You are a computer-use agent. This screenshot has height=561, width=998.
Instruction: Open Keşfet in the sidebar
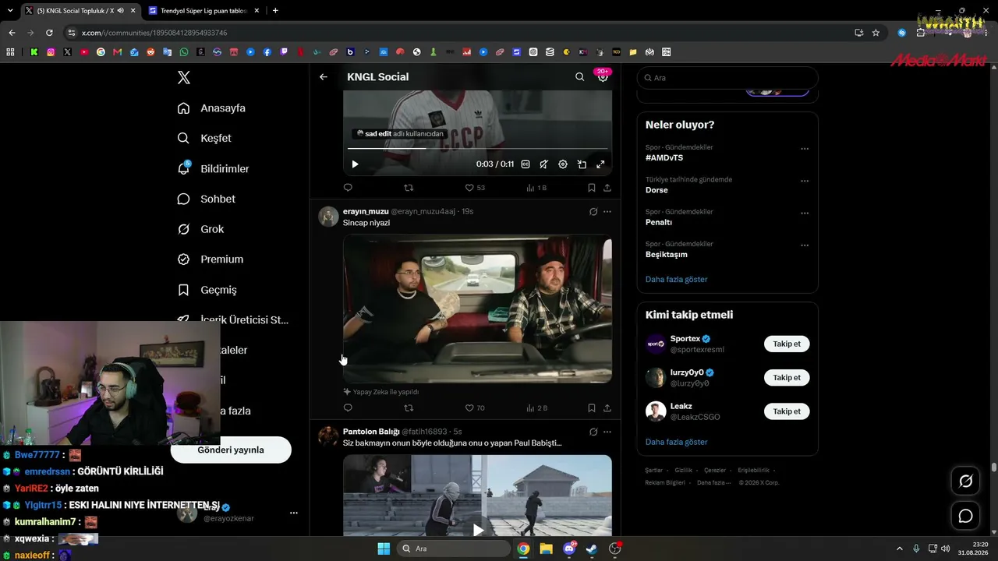(x=204, y=138)
